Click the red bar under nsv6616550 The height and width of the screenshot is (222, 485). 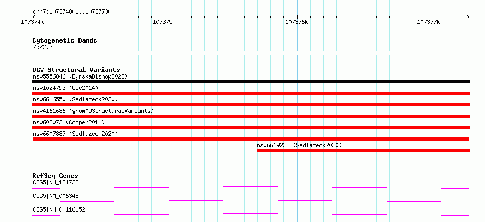(x=251, y=105)
